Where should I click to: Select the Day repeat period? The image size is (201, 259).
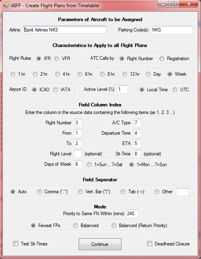point(148,74)
